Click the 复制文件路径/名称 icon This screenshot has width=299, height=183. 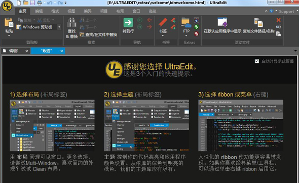[258, 22]
